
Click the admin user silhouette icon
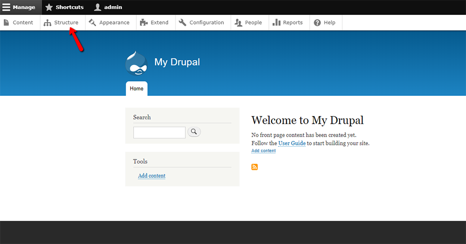click(x=98, y=7)
